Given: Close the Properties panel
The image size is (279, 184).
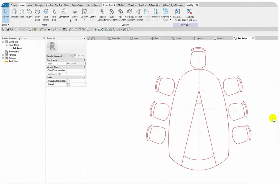Looking at the screenshot, I should [x=84, y=38].
